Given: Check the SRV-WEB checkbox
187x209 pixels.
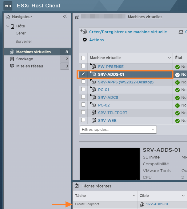Looking at the screenshot, I should coord(83,120).
